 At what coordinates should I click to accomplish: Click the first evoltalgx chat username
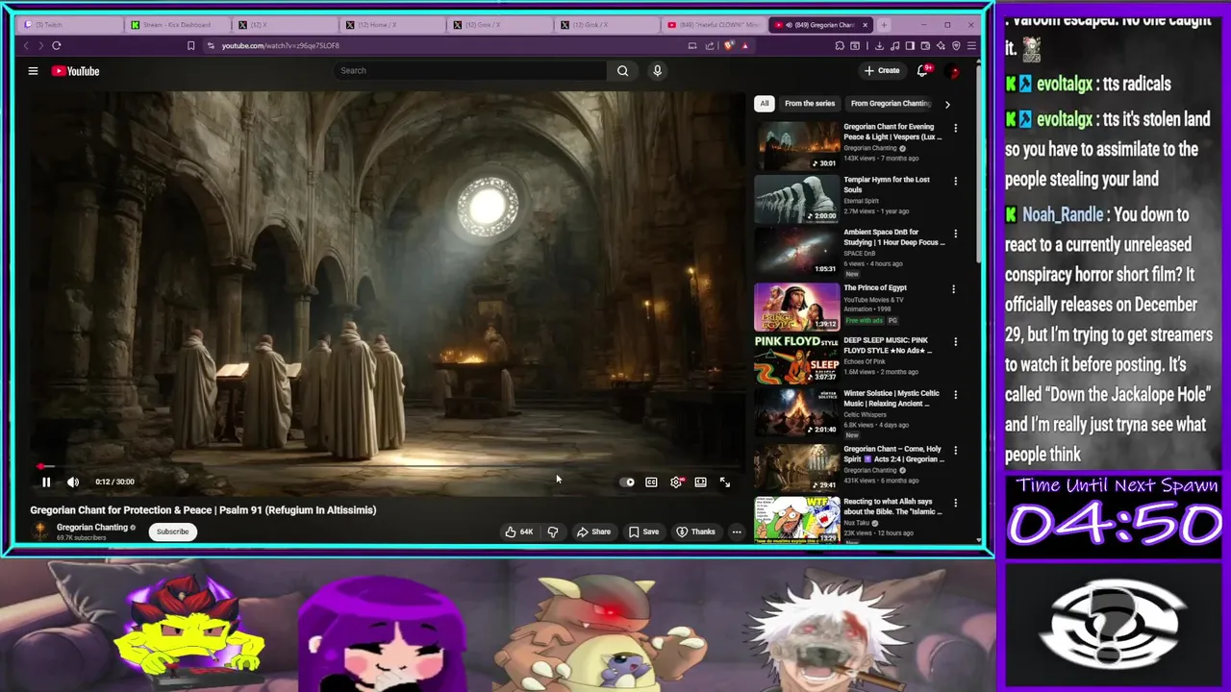(x=1065, y=85)
